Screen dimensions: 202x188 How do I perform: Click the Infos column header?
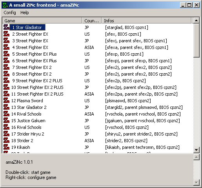coord(146,21)
